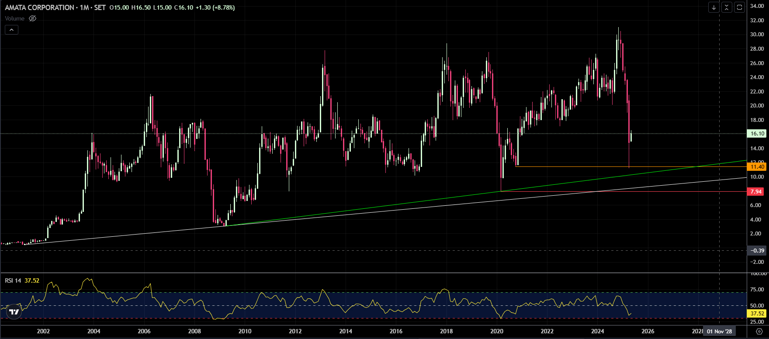The height and width of the screenshot is (339, 769).
Task: Click the 20.00 price axis label
Action: [757, 106]
